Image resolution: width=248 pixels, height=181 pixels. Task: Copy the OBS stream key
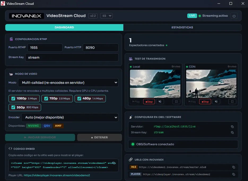coord(233,133)
